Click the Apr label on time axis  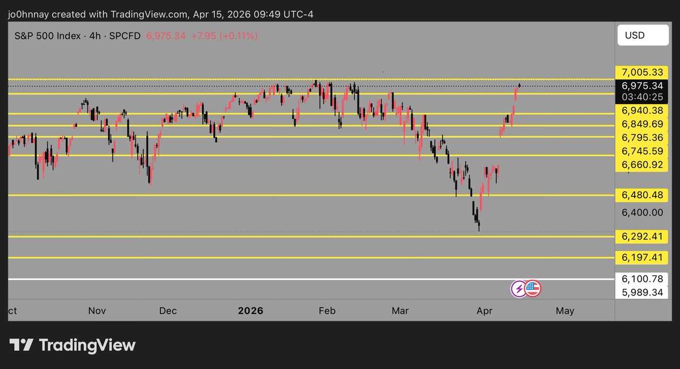click(484, 311)
